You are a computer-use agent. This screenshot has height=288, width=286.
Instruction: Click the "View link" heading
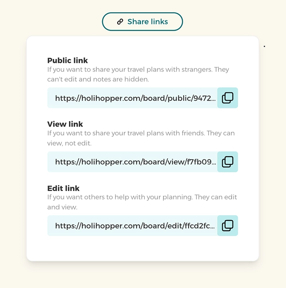(65, 124)
